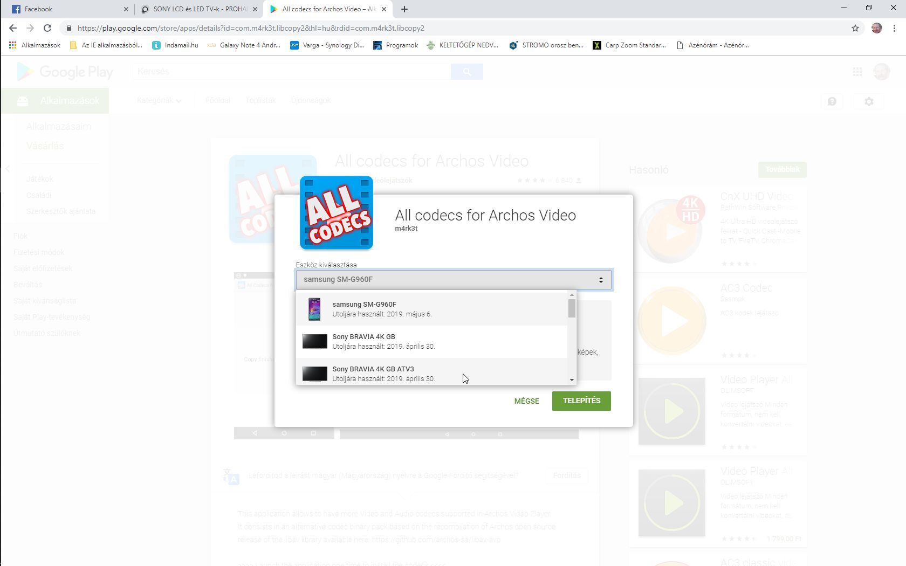
Task: Click the All Codecs app icon in dialog
Action: click(x=337, y=213)
